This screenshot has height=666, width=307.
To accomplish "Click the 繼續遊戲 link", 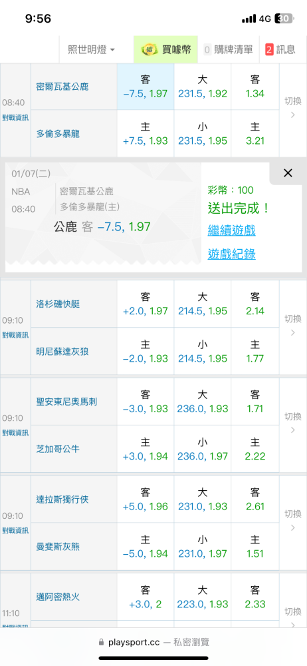I will coord(231,230).
